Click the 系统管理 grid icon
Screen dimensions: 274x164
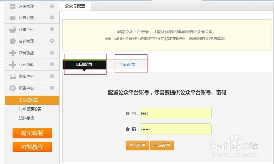13,6
